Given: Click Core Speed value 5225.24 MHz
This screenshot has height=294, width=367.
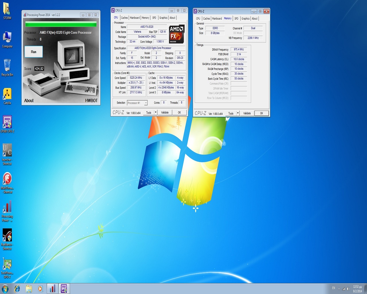Looking at the screenshot, I should tap(136, 78).
